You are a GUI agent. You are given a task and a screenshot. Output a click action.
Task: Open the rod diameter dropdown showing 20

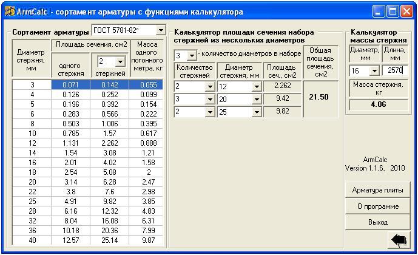(x=257, y=99)
